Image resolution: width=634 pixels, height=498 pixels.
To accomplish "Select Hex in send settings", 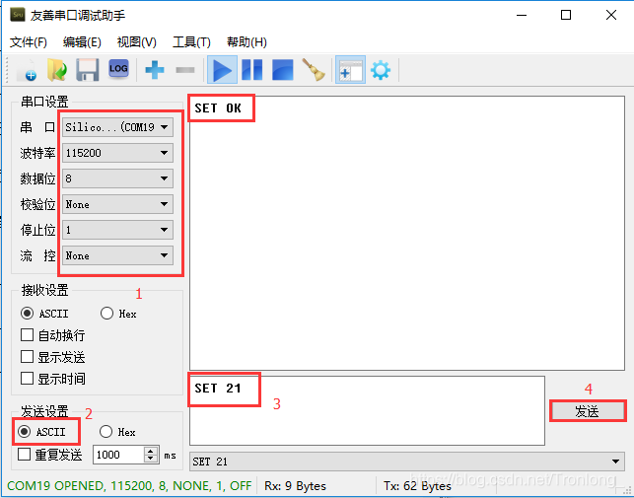I will pyautogui.click(x=117, y=432).
